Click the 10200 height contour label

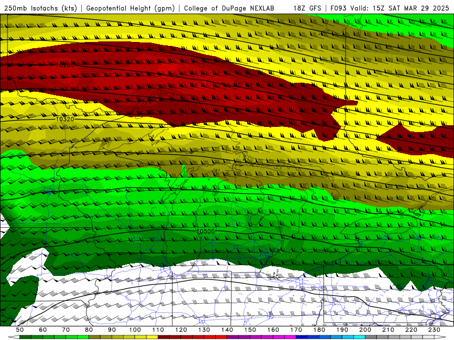(x=65, y=65)
